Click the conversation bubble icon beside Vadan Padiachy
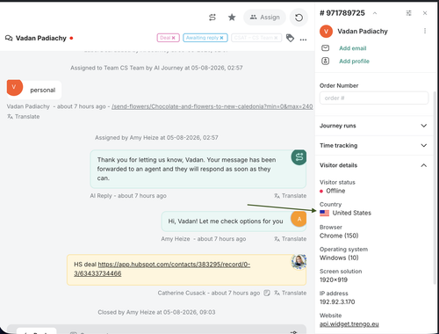Screen dimensions: 439x334 coord(9,38)
